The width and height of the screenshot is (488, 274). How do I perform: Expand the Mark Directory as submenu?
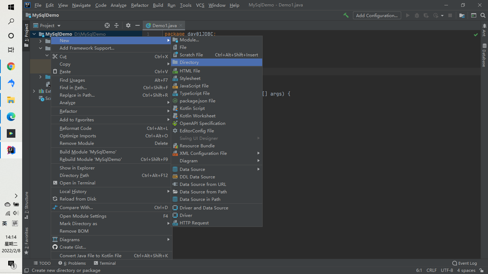pyautogui.click(x=111, y=224)
